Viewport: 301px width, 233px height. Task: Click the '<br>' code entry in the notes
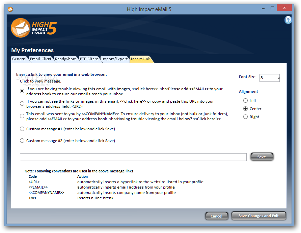tap(32, 198)
